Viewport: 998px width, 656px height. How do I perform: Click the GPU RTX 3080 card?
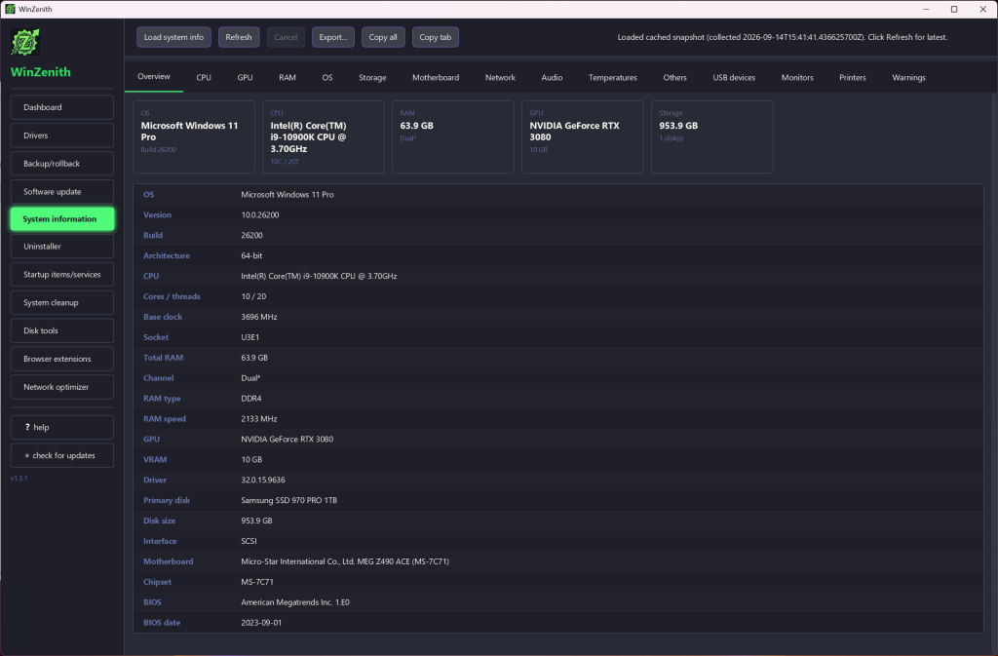click(x=583, y=136)
